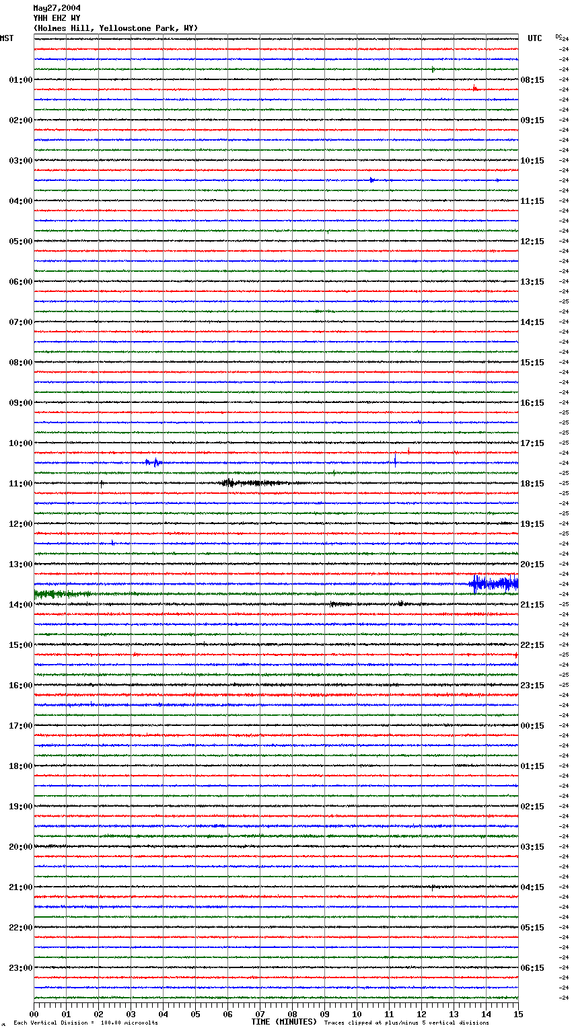Select the 10:00 MST time label
The width and height of the screenshot is (572, 1032).
[x=21, y=443]
